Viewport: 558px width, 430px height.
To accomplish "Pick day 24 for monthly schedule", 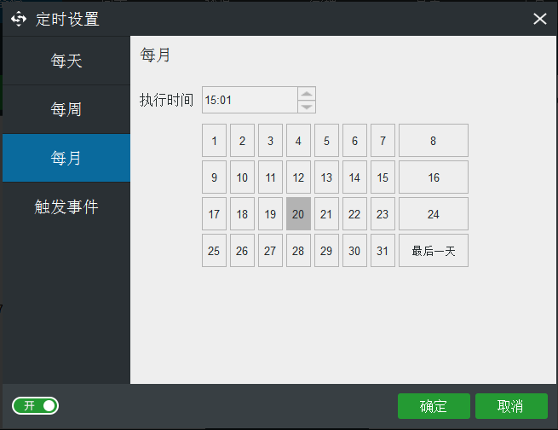I will pyautogui.click(x=434, y=214).
